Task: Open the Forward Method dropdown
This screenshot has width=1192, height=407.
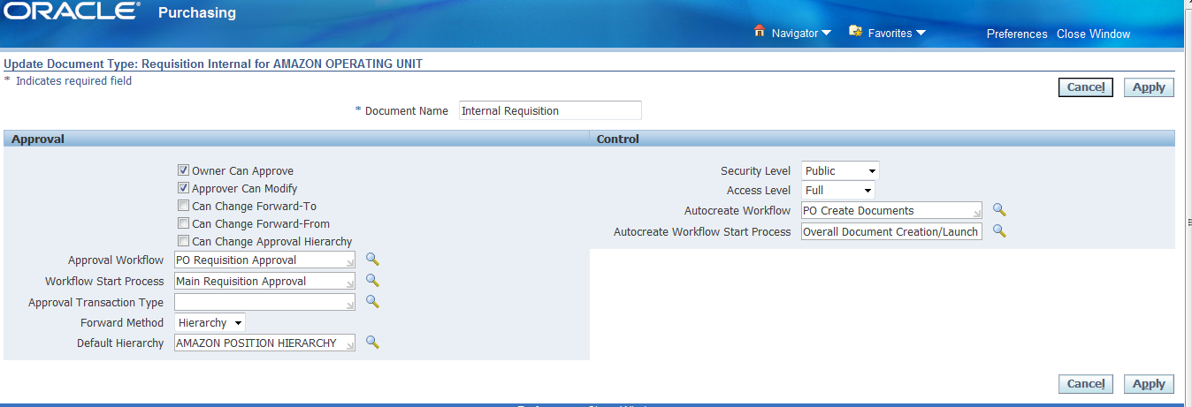Action: (x=210, y=323)
